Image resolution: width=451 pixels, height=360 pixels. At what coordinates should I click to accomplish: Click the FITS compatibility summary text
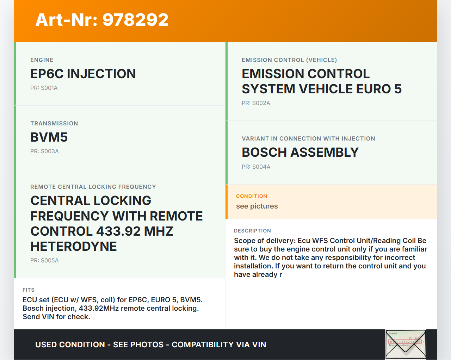pyautogui.click(x=112, y=308)
